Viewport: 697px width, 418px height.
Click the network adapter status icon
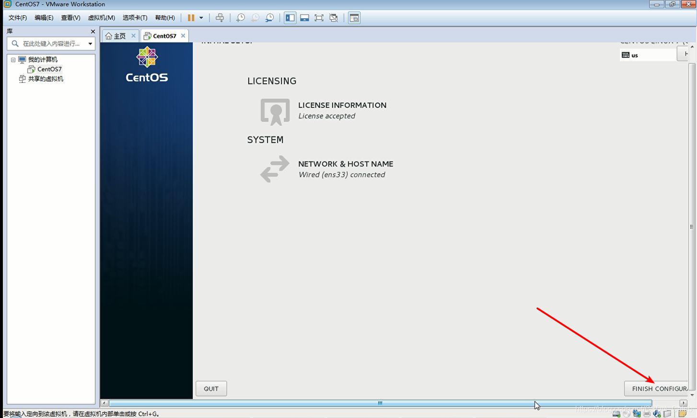tap(637, 413)
